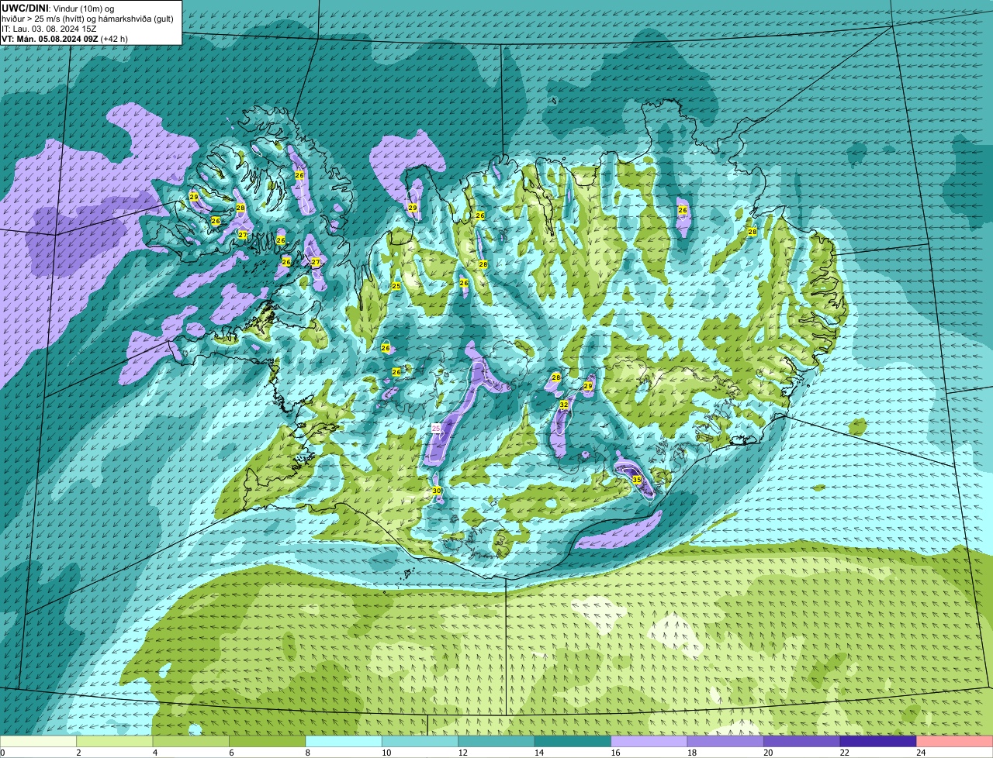The width and height of the screenshot is (993, 758).
Task: Click the legend scale number 2
Action: [x=78, y=753]
